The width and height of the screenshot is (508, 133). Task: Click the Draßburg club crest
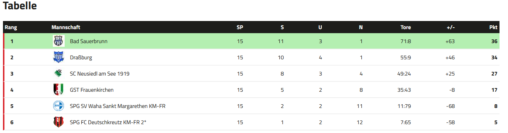click(59, 57)
